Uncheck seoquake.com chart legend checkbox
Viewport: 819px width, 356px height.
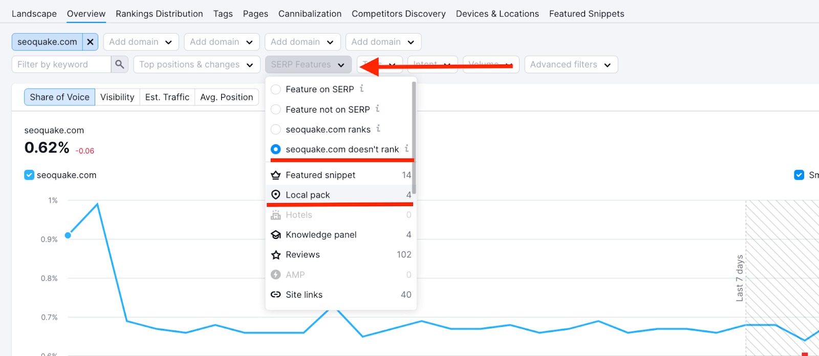coord(29,175)
